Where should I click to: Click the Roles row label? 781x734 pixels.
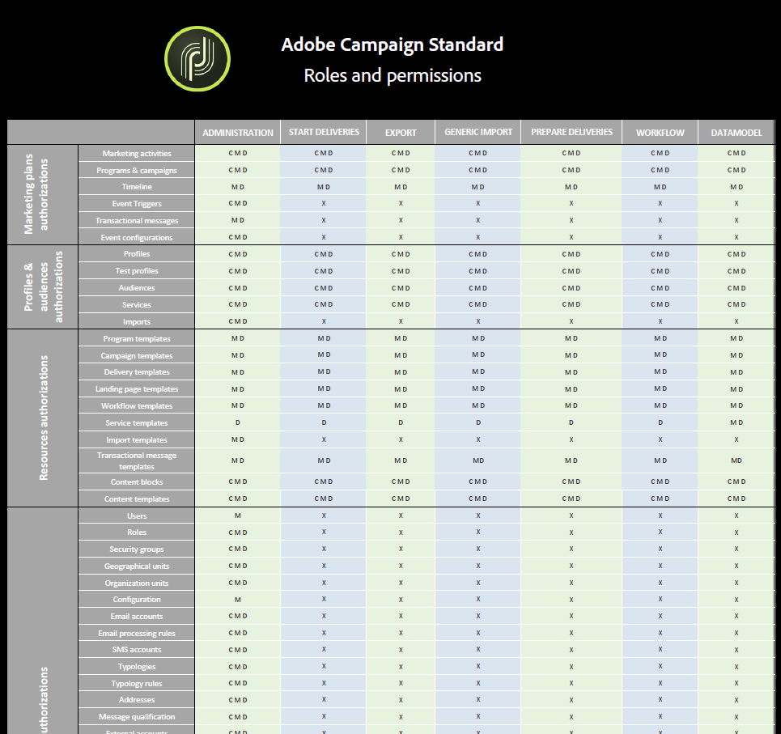click(x=137, y=532)
